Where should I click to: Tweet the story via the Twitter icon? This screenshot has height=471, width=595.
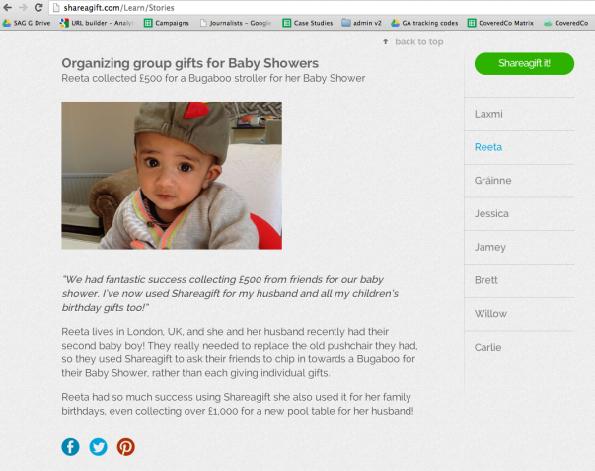[x=99, y=447]
